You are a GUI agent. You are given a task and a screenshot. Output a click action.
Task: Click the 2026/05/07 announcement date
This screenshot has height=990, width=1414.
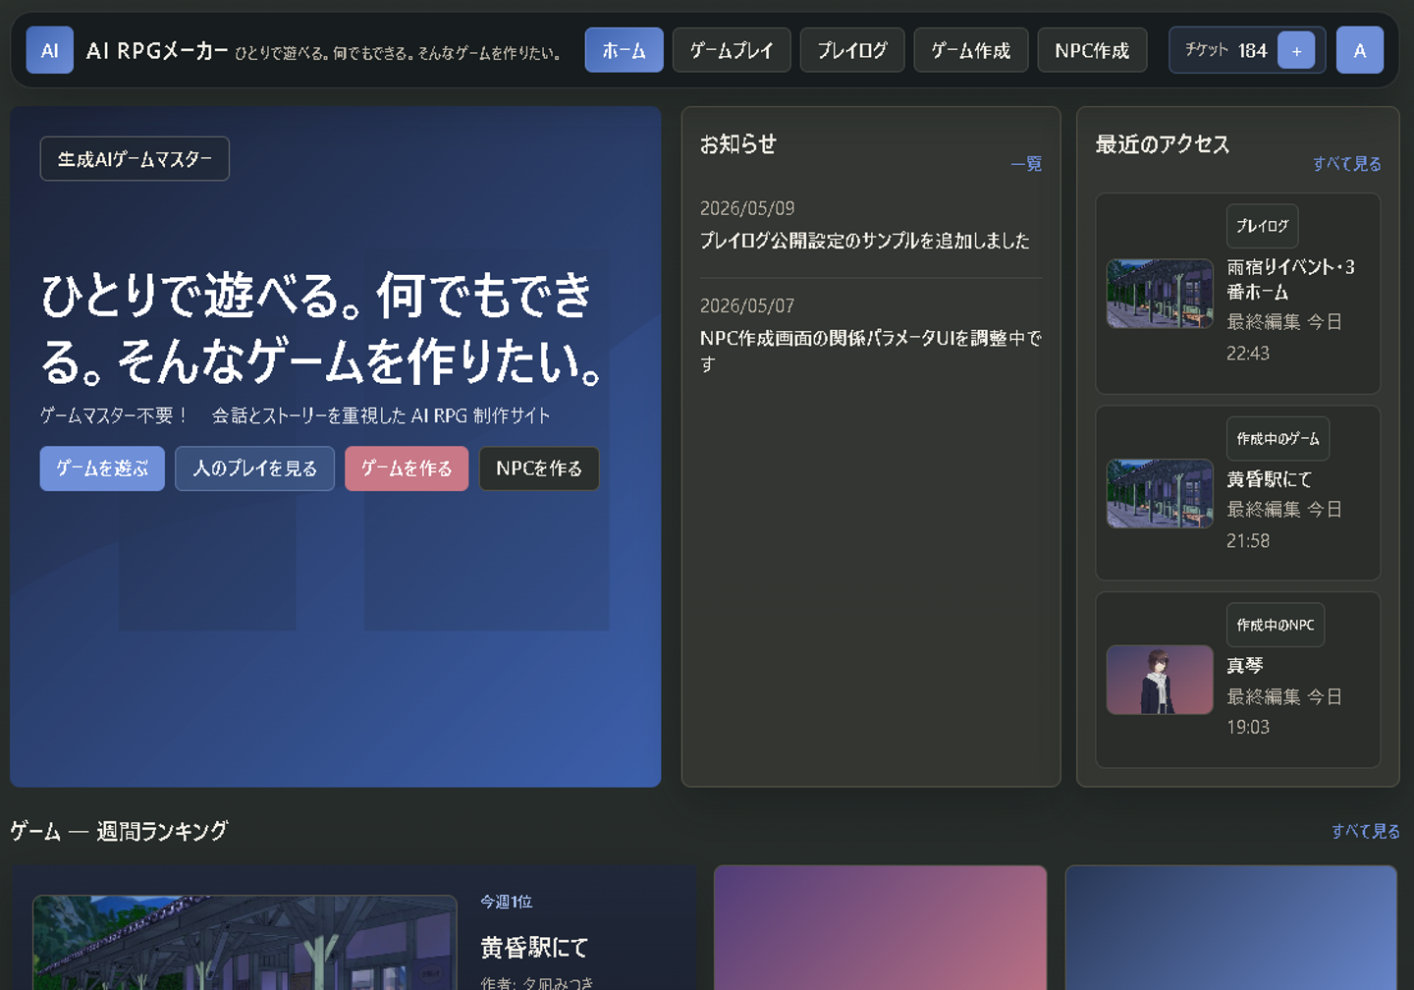click(747, 306)
